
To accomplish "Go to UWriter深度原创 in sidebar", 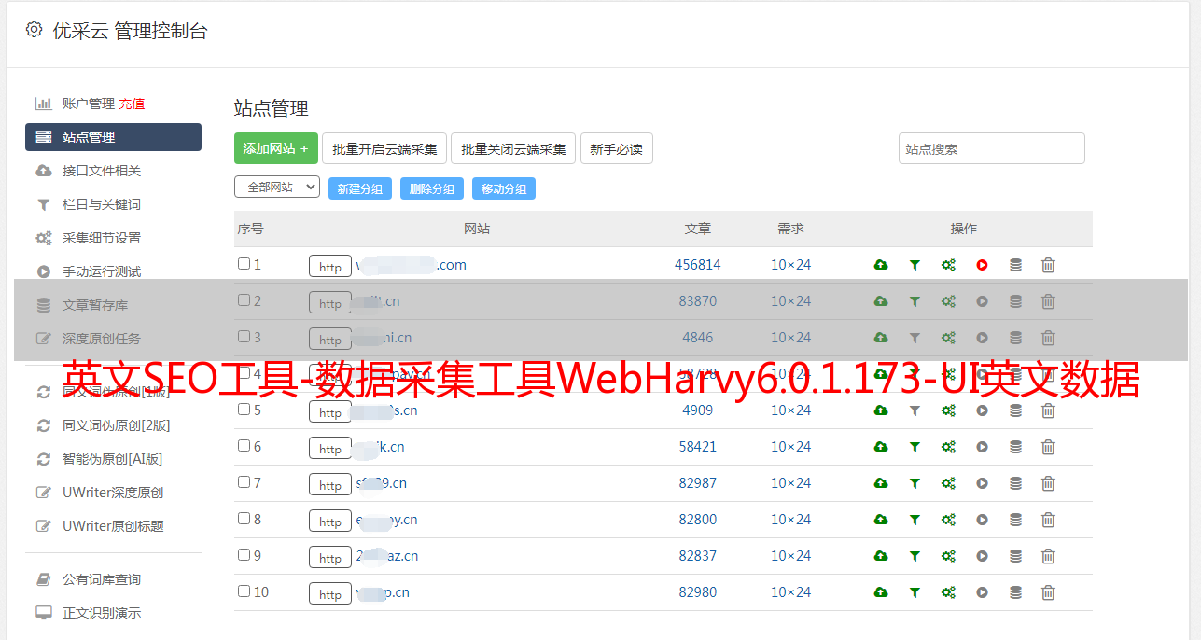I will click(x=113, y=493).
